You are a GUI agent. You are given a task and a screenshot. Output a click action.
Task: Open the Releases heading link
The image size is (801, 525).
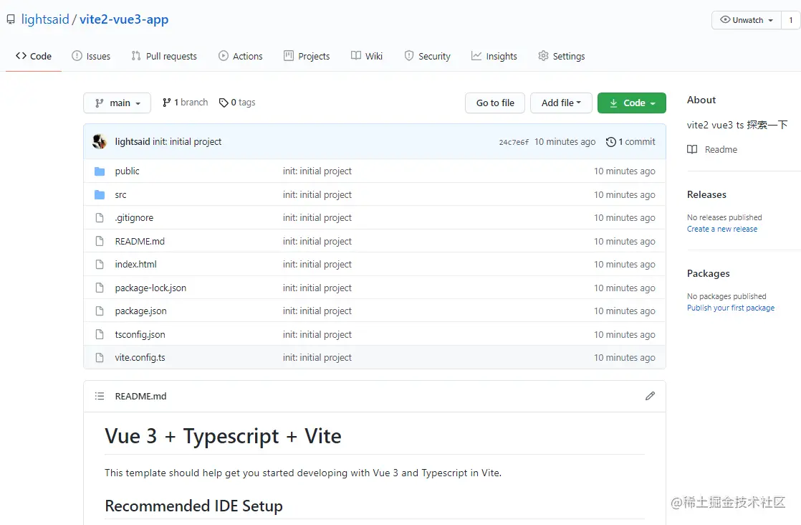click(706, 195)
